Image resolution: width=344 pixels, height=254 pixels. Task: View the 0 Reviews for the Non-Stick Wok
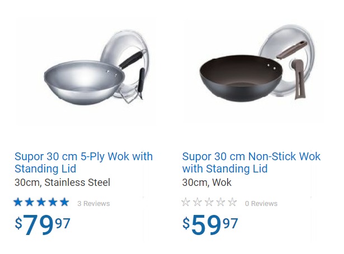(x=261, y=204)
